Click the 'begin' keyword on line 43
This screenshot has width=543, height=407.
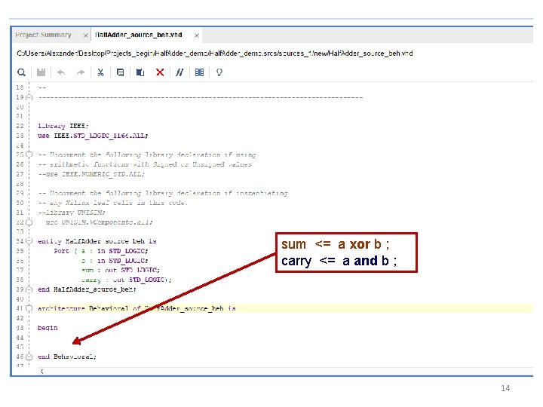(48, 327)
